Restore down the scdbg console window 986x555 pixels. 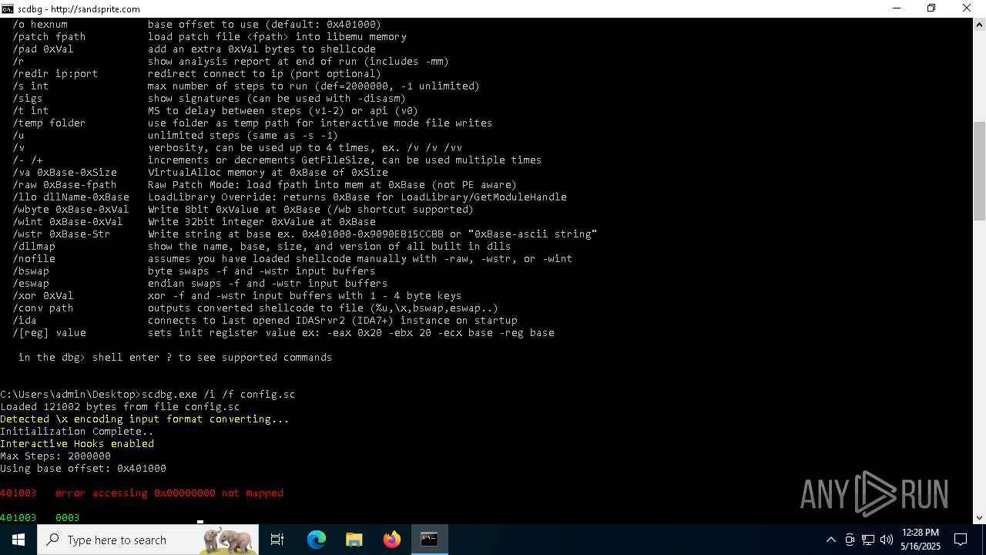pos(931,8)
